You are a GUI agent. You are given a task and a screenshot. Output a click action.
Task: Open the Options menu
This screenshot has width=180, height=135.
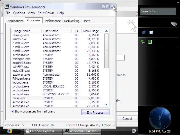point(19,13)
